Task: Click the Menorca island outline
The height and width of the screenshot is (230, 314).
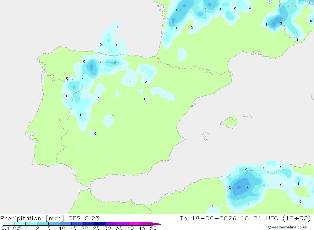Action: [247, 116]
